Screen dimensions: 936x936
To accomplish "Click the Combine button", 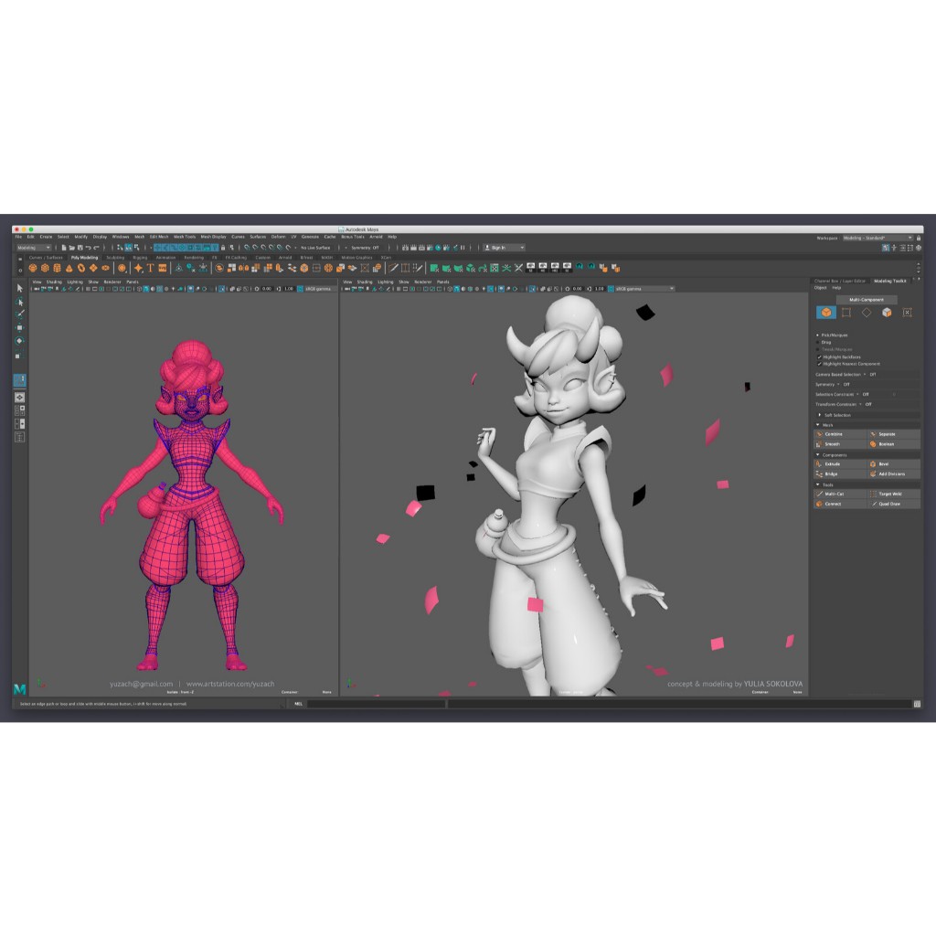I will point(841,434).
